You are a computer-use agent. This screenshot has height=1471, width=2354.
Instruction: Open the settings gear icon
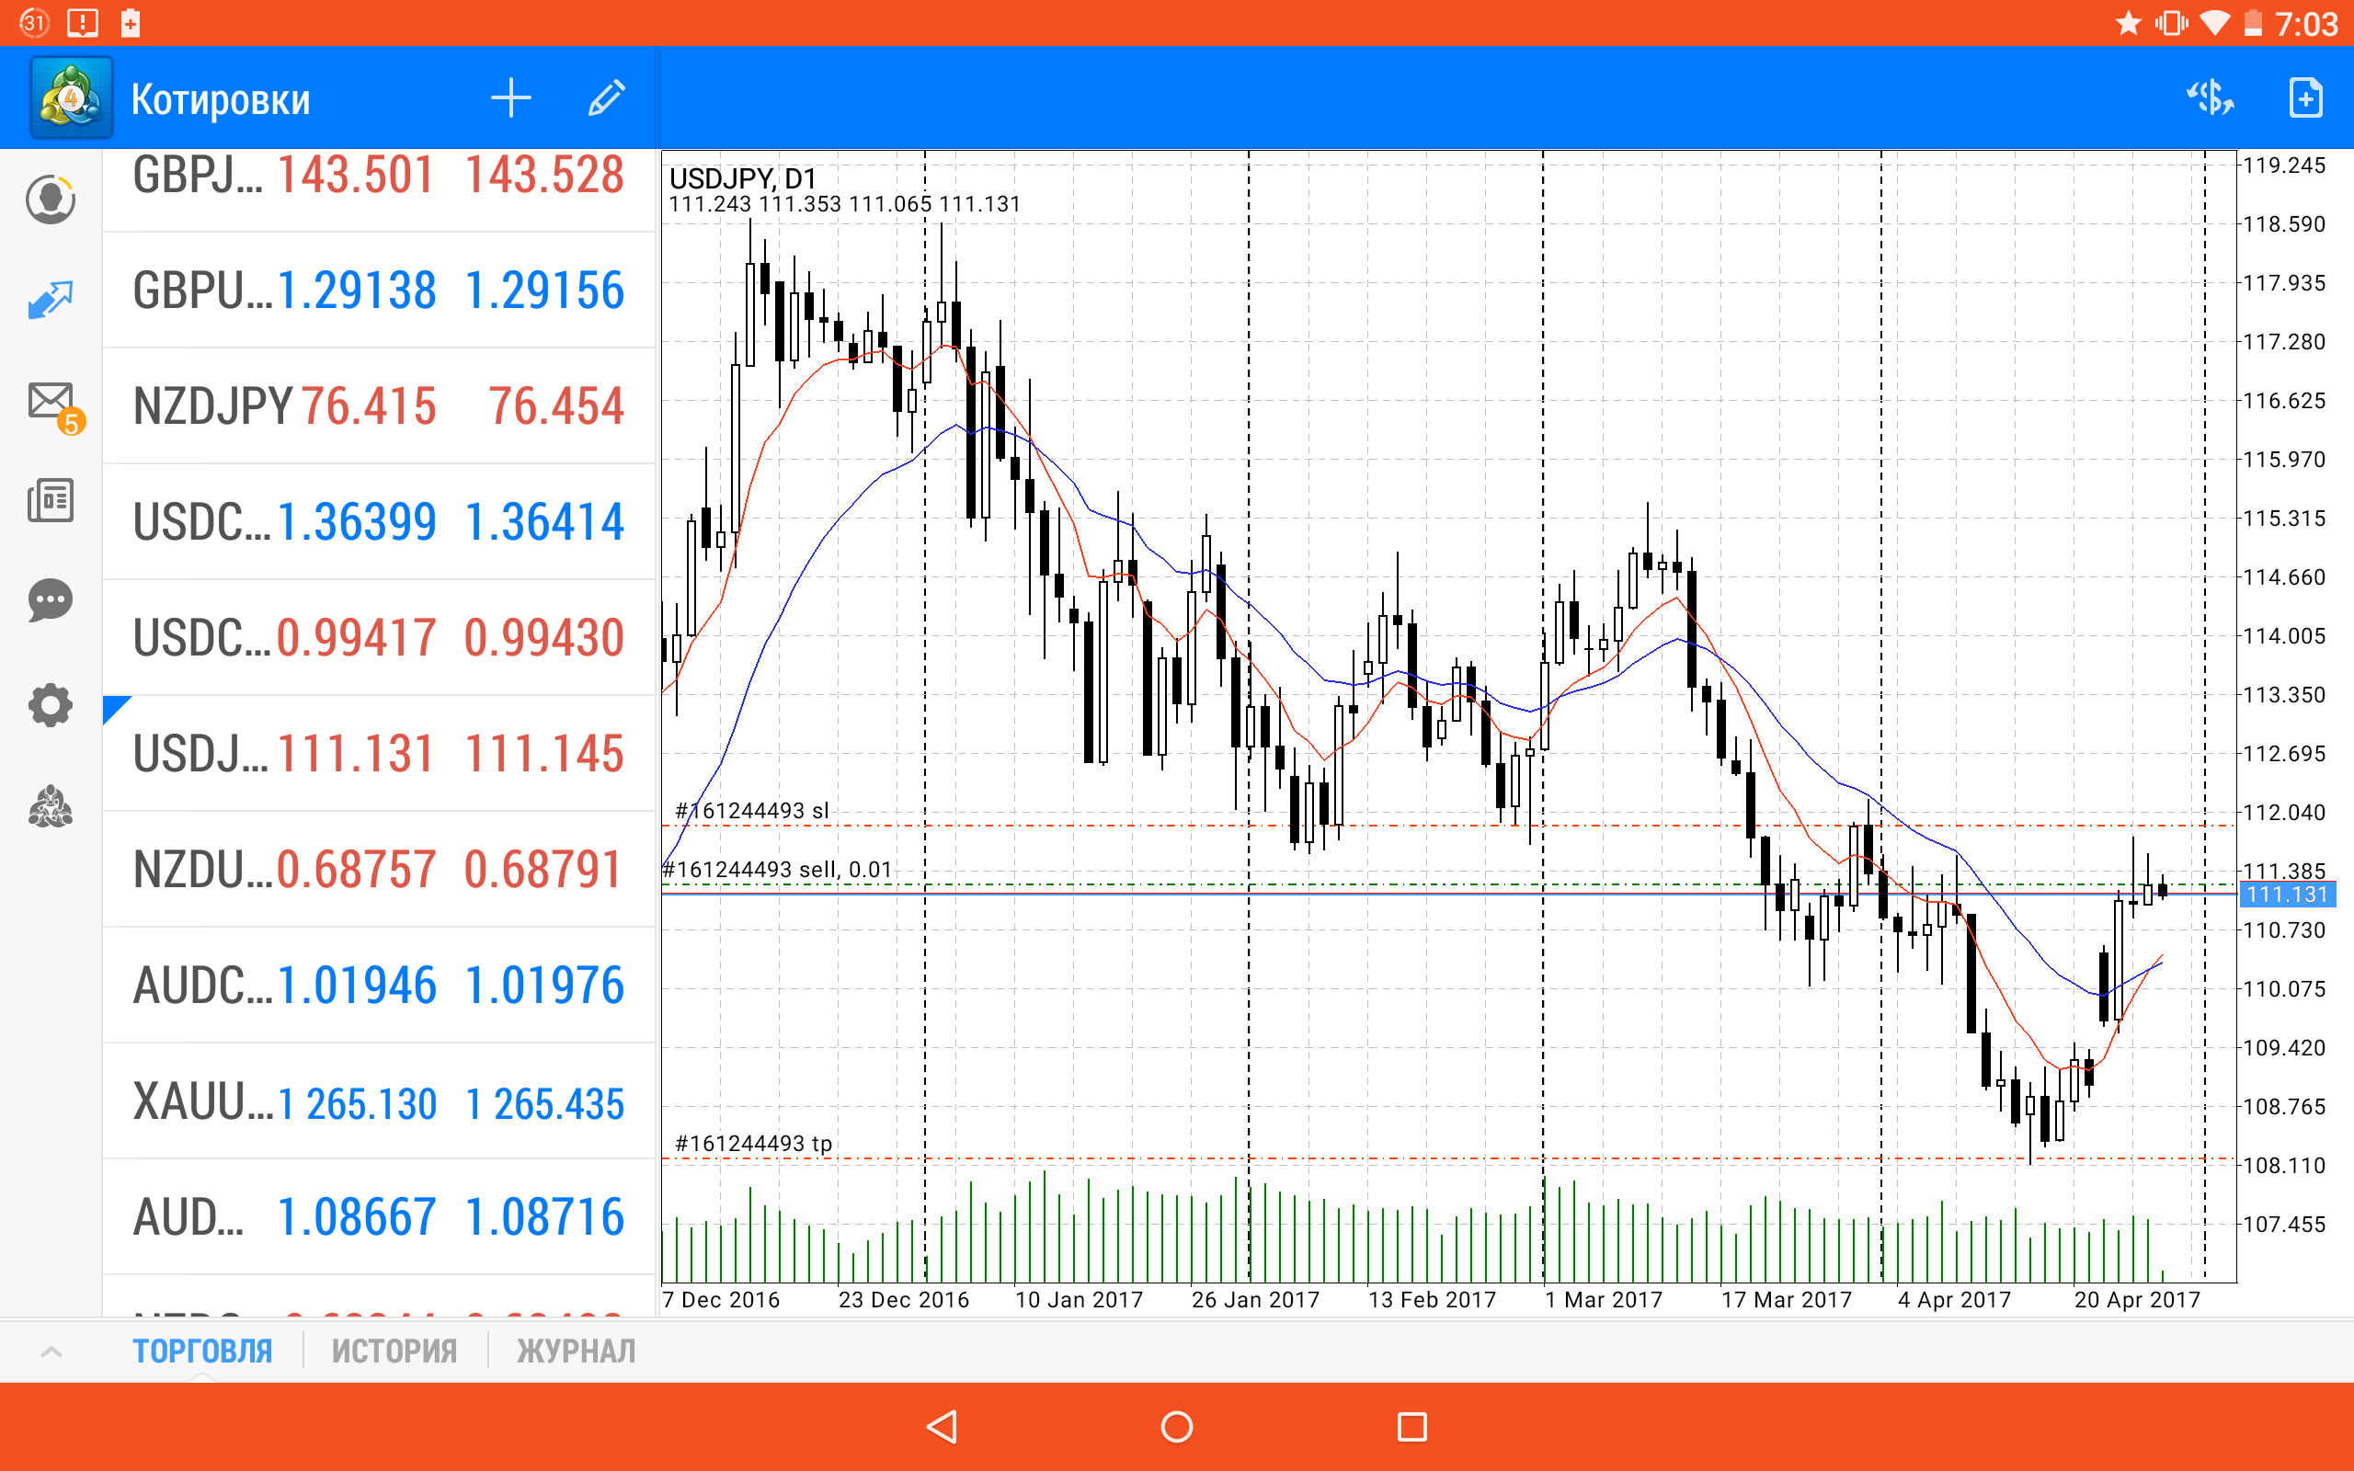point(51,704)
